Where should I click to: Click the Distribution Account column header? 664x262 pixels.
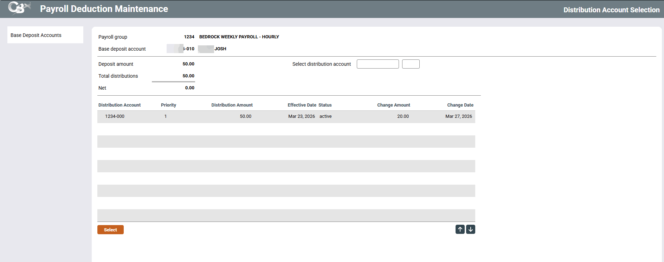[x=120, y=105]
